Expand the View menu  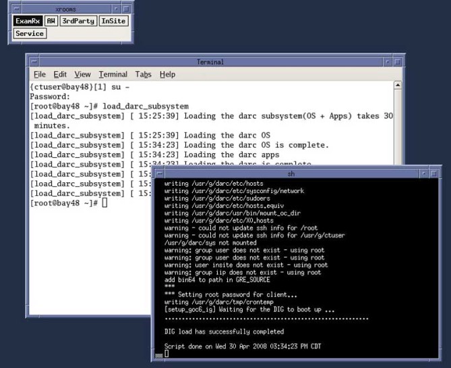point(82,74)
